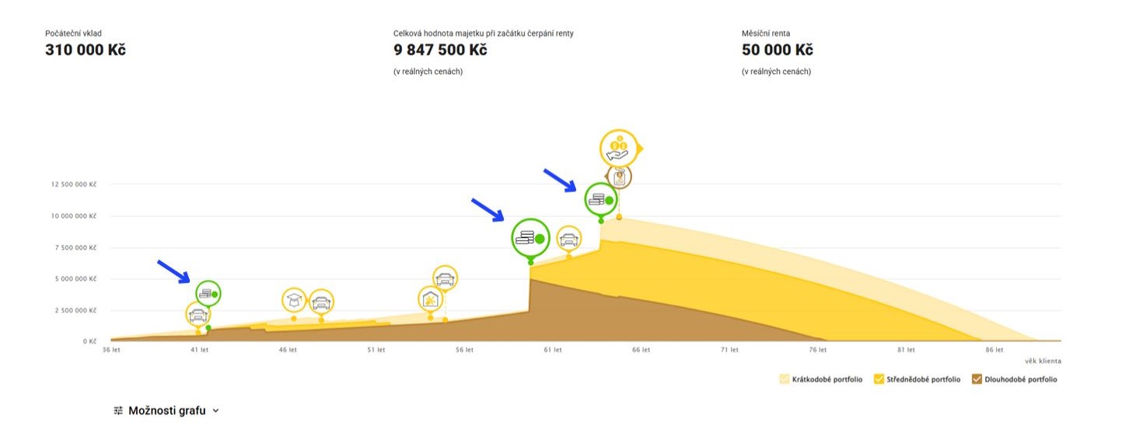The image size is (1122, 440).
Task: Uncheck the Dlouhodobé portfolio checkbox
Action: [x=977, y=379]
